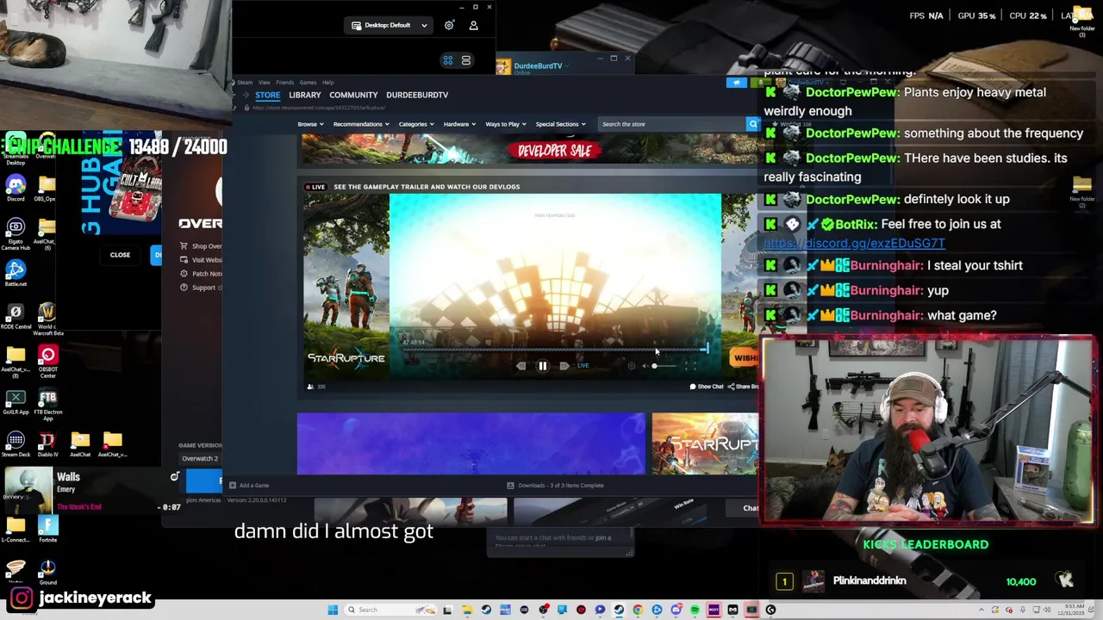The image size is (1103, 620).
Task: Open the FTB Electron App icon
Action: 47,404
